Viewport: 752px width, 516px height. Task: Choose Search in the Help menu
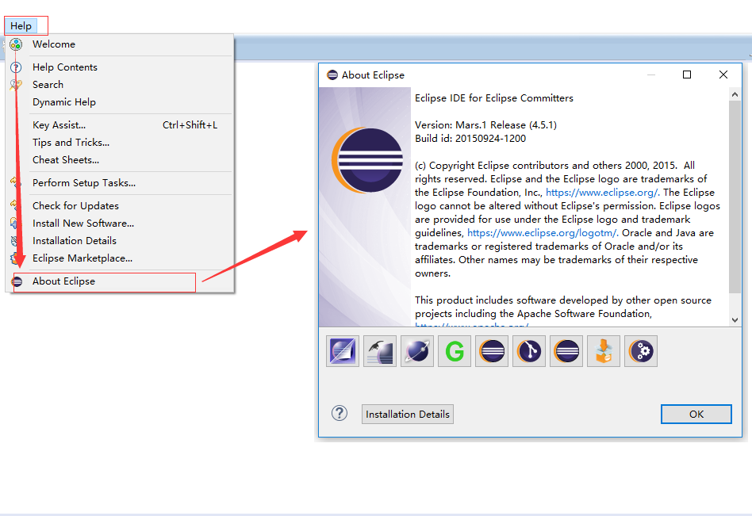coord(120,84)
